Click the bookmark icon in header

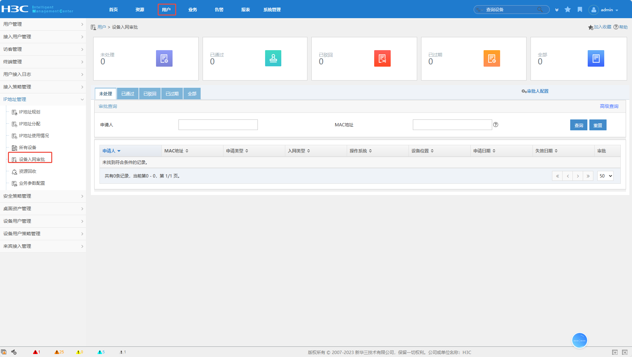tap(580, 10)
